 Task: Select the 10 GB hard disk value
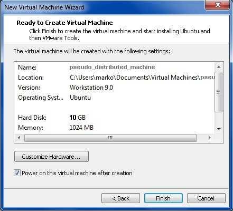click(77, 118)
